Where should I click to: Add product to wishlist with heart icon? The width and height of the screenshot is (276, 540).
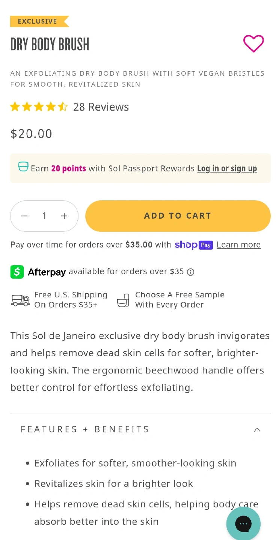tap(253, 43)
